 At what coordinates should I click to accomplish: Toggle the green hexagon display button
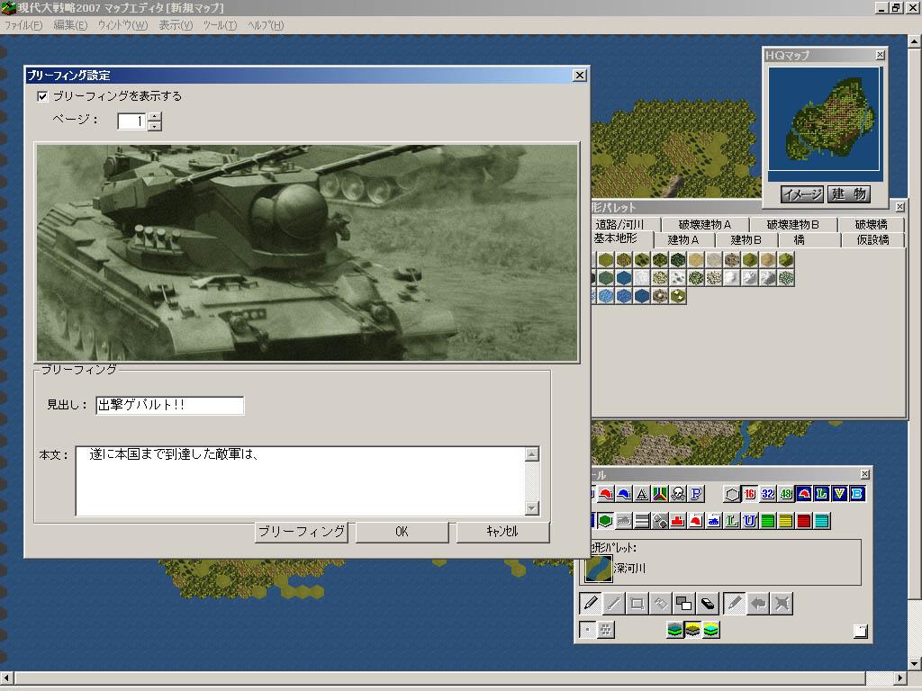605,520
